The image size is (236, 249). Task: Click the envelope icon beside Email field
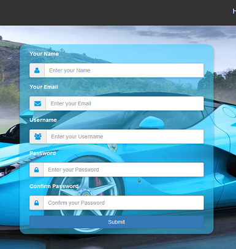point(37,103)
